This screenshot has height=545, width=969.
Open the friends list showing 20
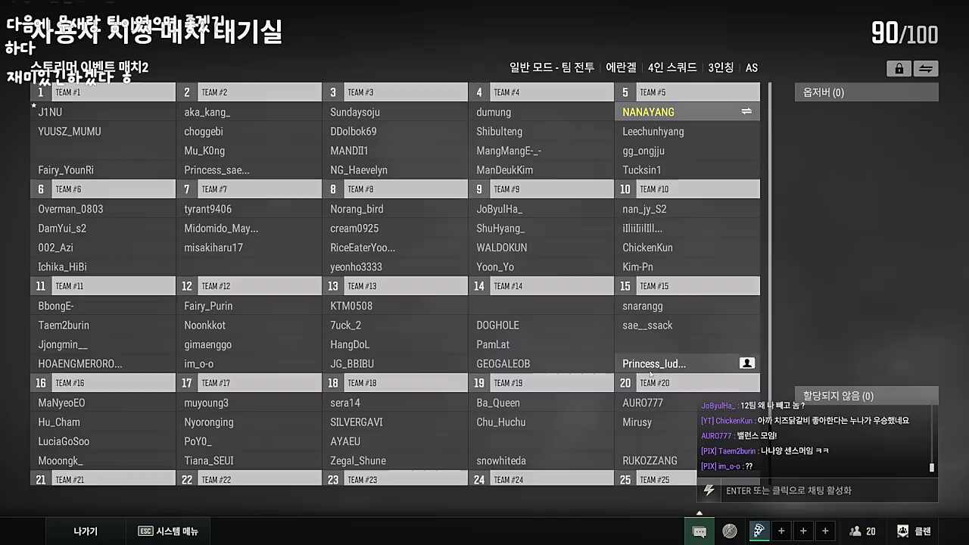coord(863,531)
